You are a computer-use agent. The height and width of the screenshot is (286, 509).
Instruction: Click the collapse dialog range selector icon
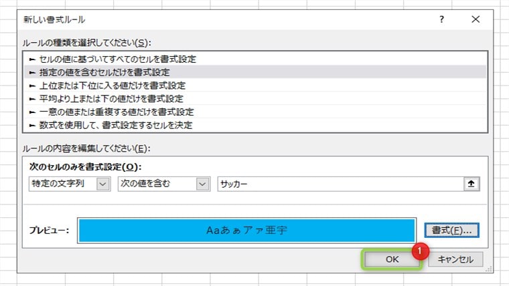coord(471,184)
